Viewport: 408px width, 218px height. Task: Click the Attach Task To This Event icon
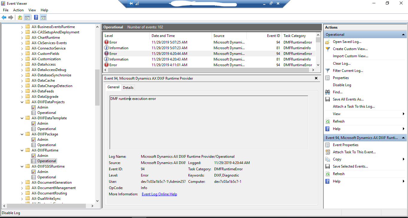pos(328,152)
